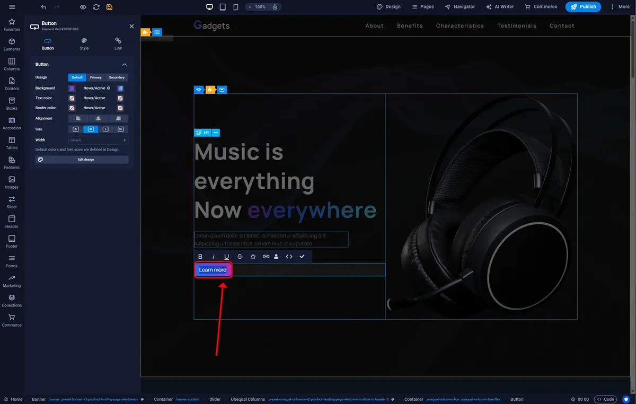Switch to tablet device view
The image size is (636, 404).
[223, 7]
